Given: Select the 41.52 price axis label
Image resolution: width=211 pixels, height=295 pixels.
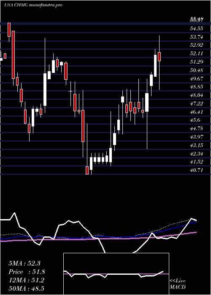Looking at the screenshot, I should pos(197,162).
